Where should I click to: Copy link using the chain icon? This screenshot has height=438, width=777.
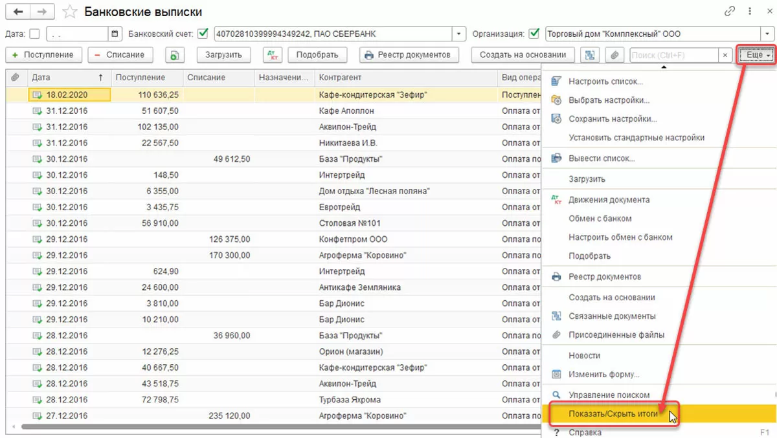[x=730, y=11]
